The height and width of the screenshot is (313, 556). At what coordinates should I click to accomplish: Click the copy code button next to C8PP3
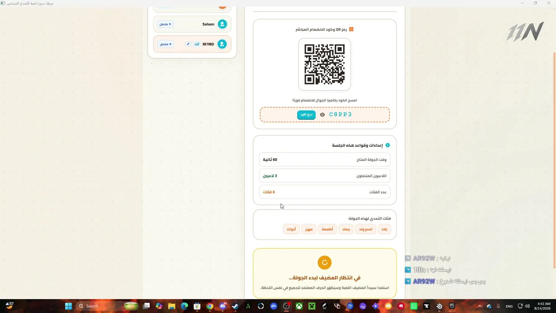(x=306, y=115)
